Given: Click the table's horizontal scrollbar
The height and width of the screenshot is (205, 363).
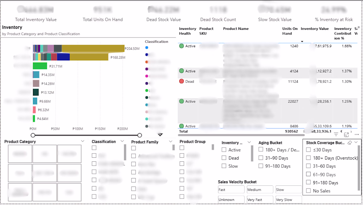Looking at the screenshot, I should pyautogui.click(x=241, y=135).
